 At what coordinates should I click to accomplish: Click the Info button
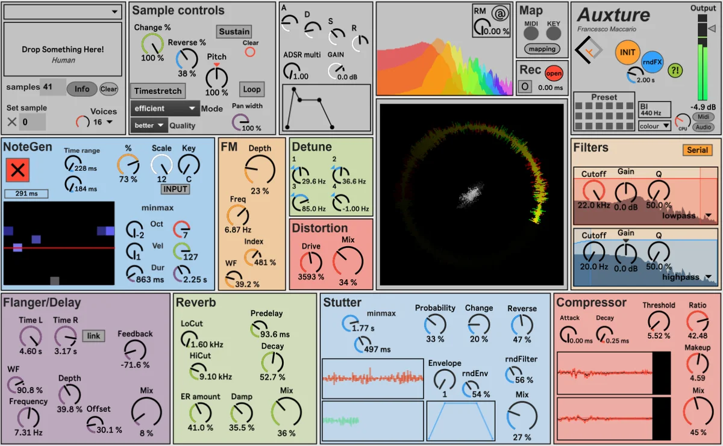pos(82,88)
